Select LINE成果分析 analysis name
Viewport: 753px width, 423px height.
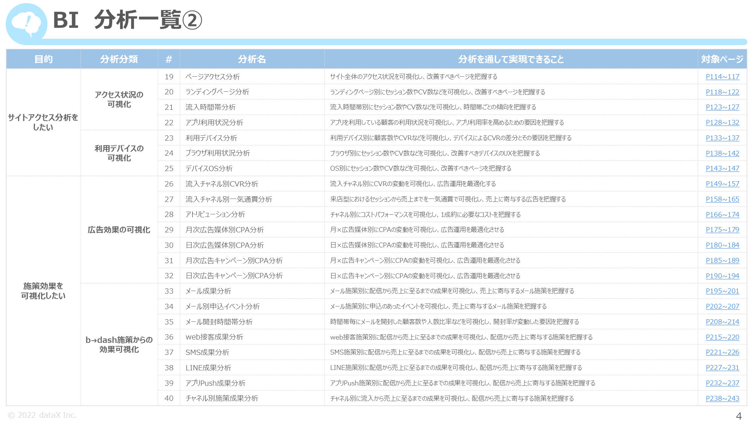point(208,368)
